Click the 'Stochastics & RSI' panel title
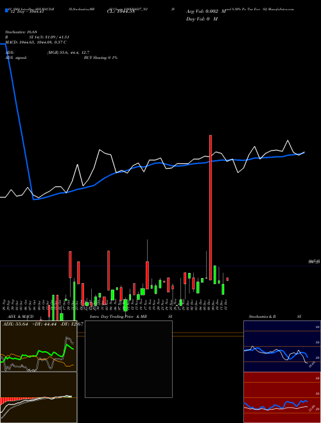Image resolution: width=321 pixels, height=423 pixels. pyautogui.click(x=275, y=317)
